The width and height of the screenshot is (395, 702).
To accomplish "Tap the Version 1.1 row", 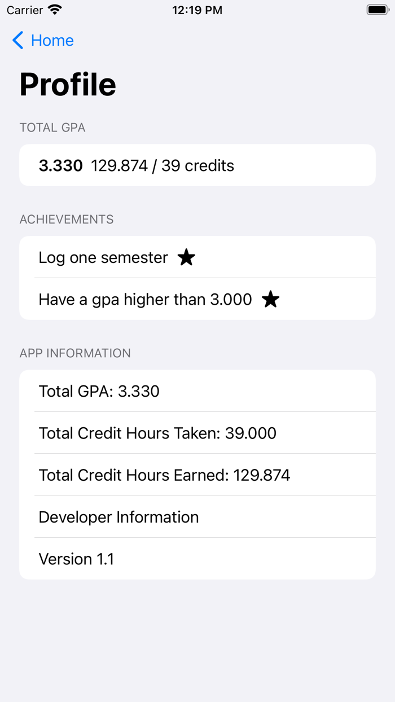I will click(x=76, y=559).
